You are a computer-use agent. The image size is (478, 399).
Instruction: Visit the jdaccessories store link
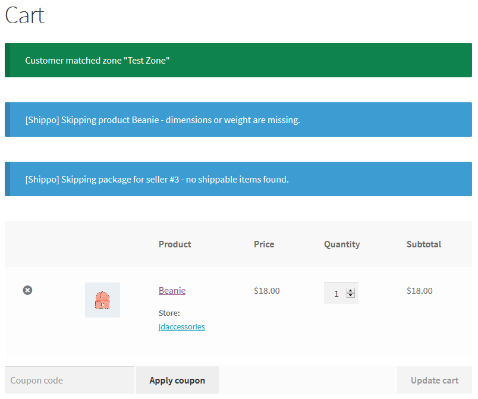click(x=182, y=326)
